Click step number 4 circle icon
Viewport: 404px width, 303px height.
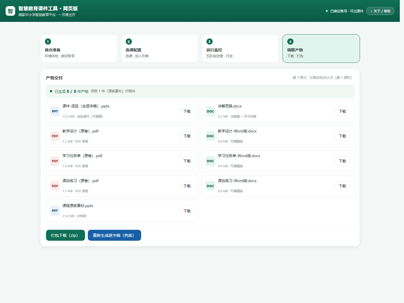(x=290, y=42)
